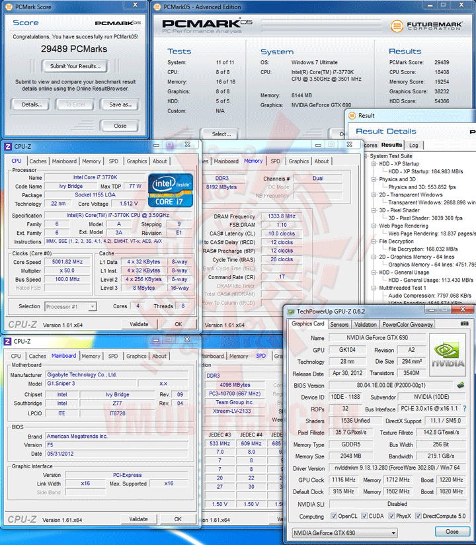This screenshot has height=545, width=476.
Task: Collapse the 2D - Transparent Windows node
Action: (374, 195)
